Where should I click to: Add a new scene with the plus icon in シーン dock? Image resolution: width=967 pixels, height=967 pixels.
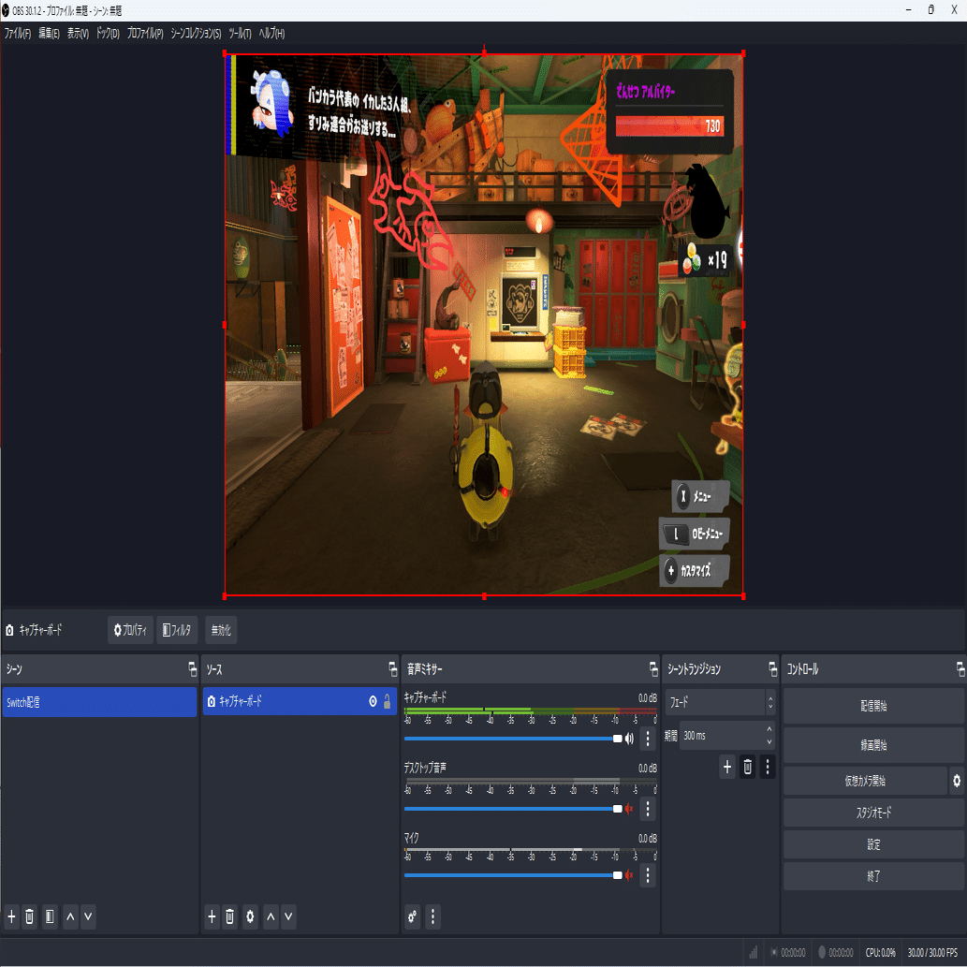pyautogui.click(x=11, y=916)
